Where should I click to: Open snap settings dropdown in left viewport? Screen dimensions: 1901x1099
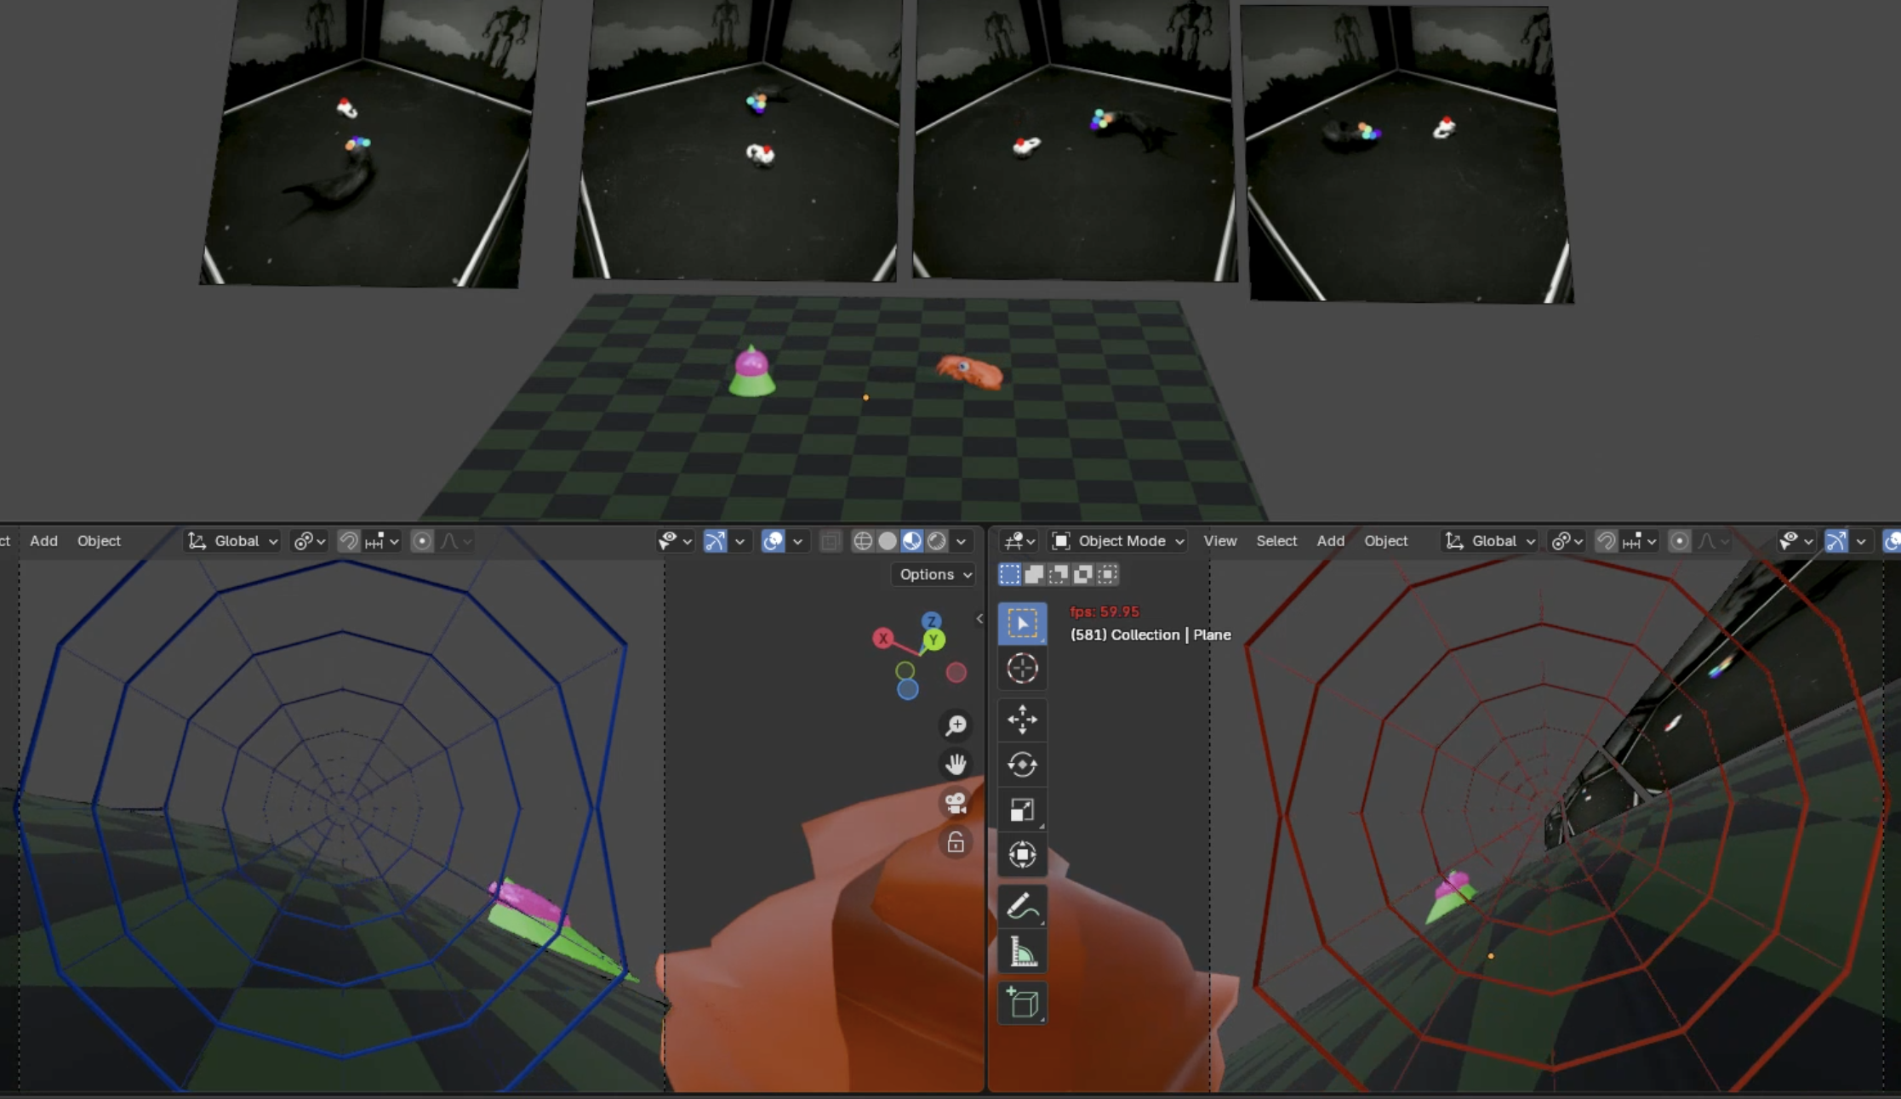click(382, 541)
